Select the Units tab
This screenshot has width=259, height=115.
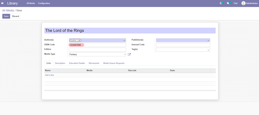coord(49,63)
